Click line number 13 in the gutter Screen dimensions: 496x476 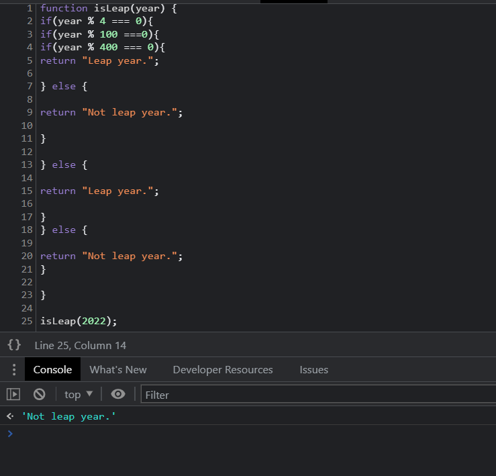[x=27, y=164]
